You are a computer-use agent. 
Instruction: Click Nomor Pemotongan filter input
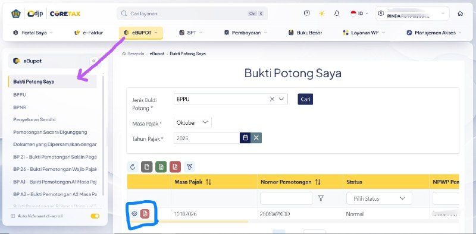coord(286,198)
